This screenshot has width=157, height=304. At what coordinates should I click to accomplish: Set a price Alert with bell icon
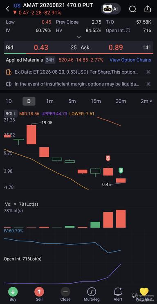pos(118,292)
